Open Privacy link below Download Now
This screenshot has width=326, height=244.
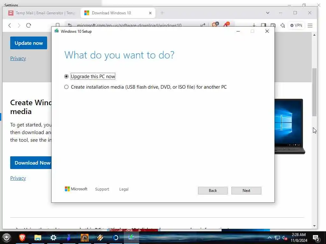[18, 178]
